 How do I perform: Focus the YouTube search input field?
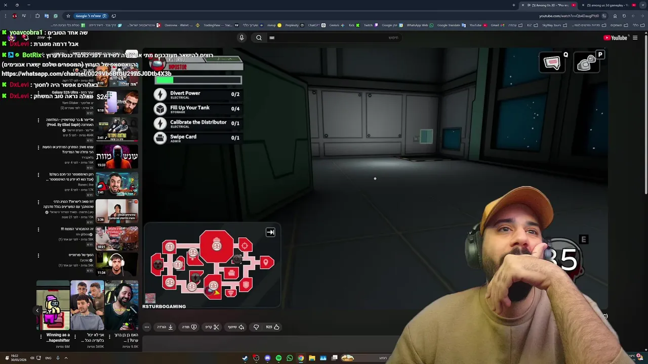pos(334,37)
